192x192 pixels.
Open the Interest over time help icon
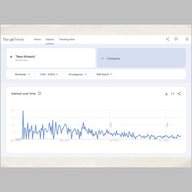tap(39, 93)
